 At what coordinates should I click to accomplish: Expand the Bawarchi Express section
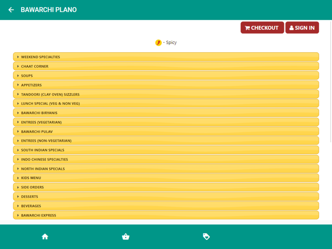click(166, 215)
